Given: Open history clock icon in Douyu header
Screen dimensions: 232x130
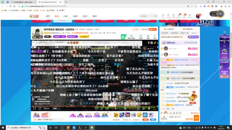Looking at the screenshot, I should point(163,16).
